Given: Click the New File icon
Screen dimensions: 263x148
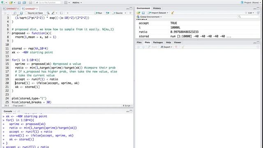Looking at the screenshot, I should point(2,2).
